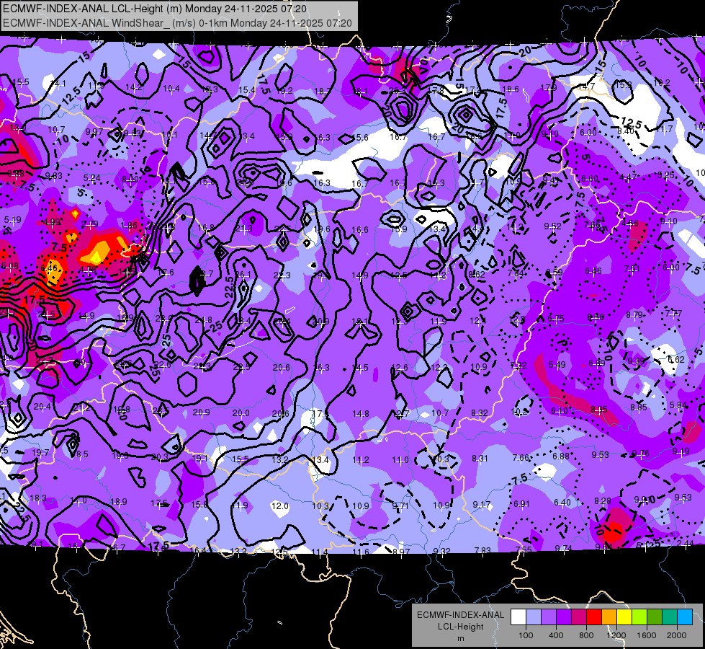This screenshot has width=705, height=649.
Task: Click the teal legend swatch
Action: point(670,617)
